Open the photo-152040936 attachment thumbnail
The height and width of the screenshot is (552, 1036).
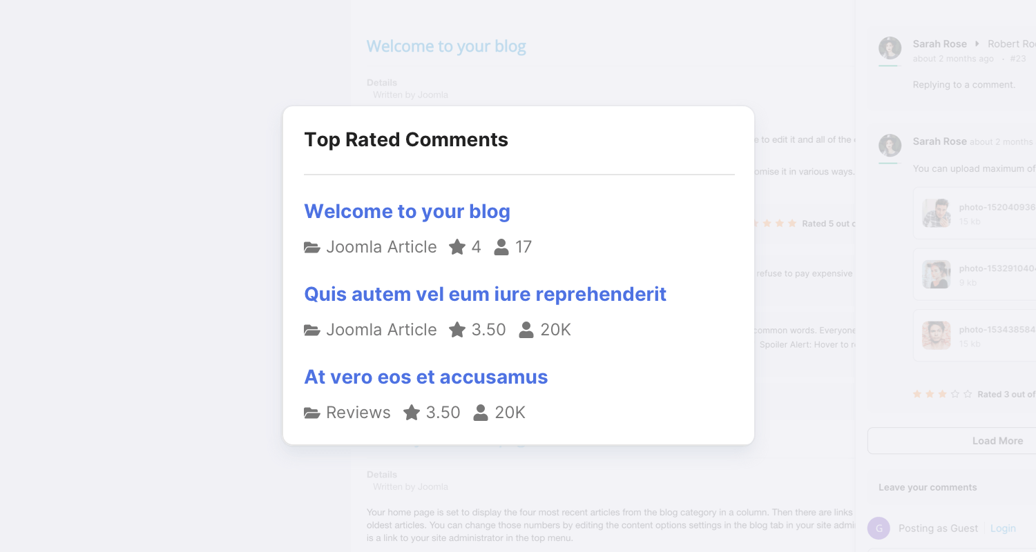point(936,213)
